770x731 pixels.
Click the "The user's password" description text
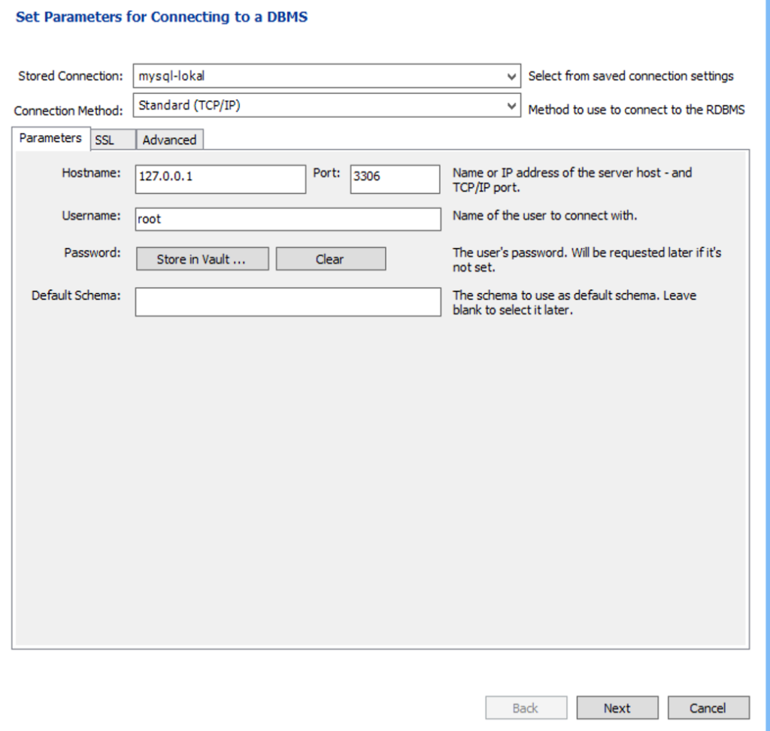(587, 259)
